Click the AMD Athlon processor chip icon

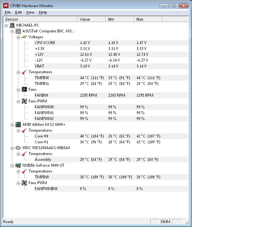pyautogui.click(x=18, y=125)
